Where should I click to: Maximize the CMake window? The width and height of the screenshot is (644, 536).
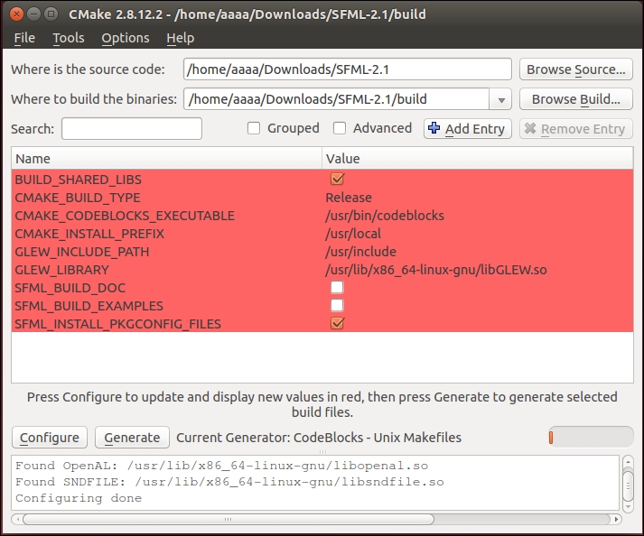[x=51, y=14]
